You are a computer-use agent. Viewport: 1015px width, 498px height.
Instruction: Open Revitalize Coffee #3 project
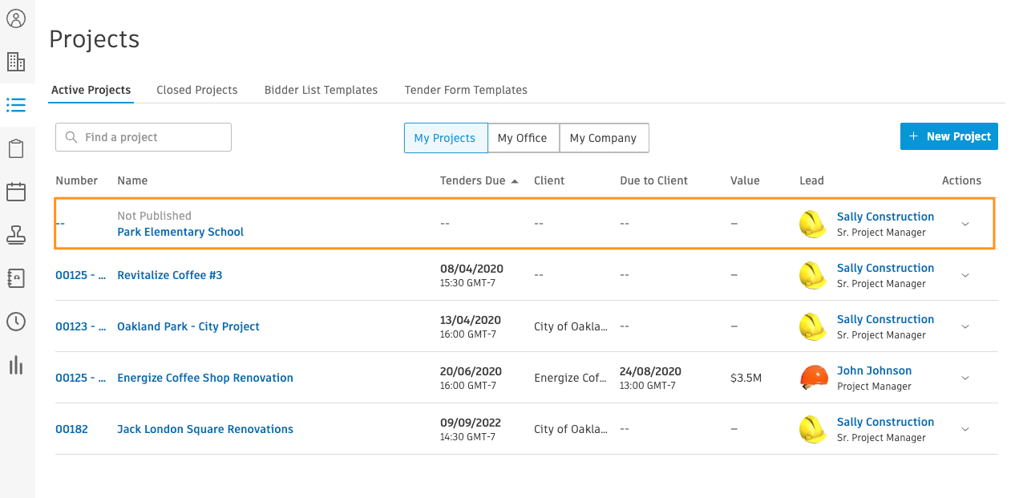tap(170, 275)
